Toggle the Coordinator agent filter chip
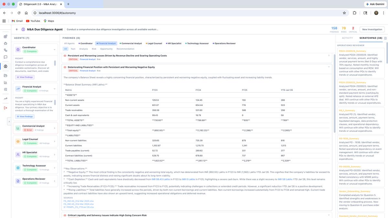The height and width of the screenshot is (218, 388). point(86,43)
